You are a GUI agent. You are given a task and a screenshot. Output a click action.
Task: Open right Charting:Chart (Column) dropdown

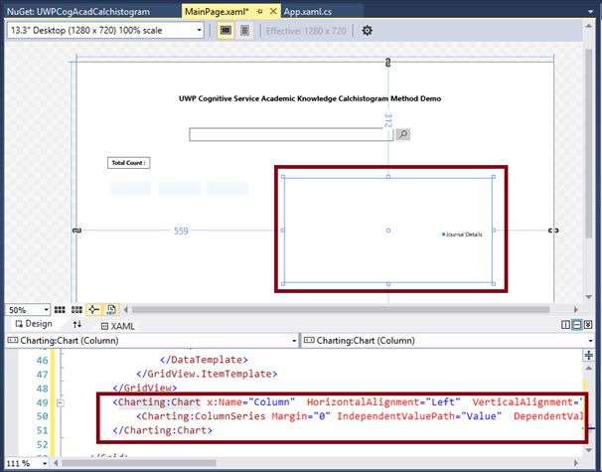tap(448, 340)
